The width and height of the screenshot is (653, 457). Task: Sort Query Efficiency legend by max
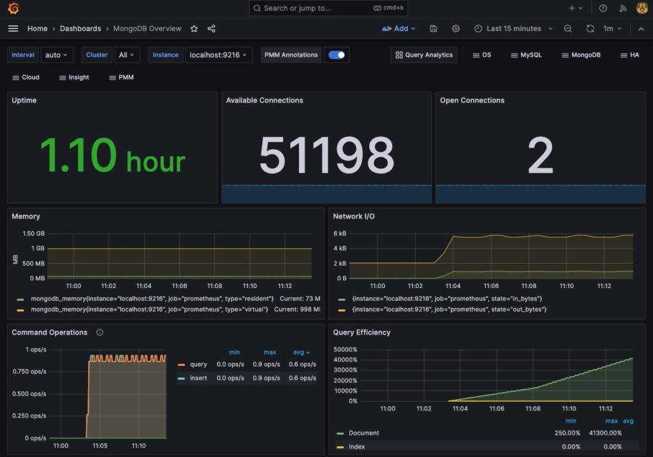click(612, 421)
